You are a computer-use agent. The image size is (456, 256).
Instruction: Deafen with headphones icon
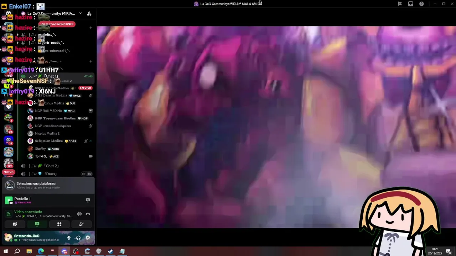pos(78,238)
